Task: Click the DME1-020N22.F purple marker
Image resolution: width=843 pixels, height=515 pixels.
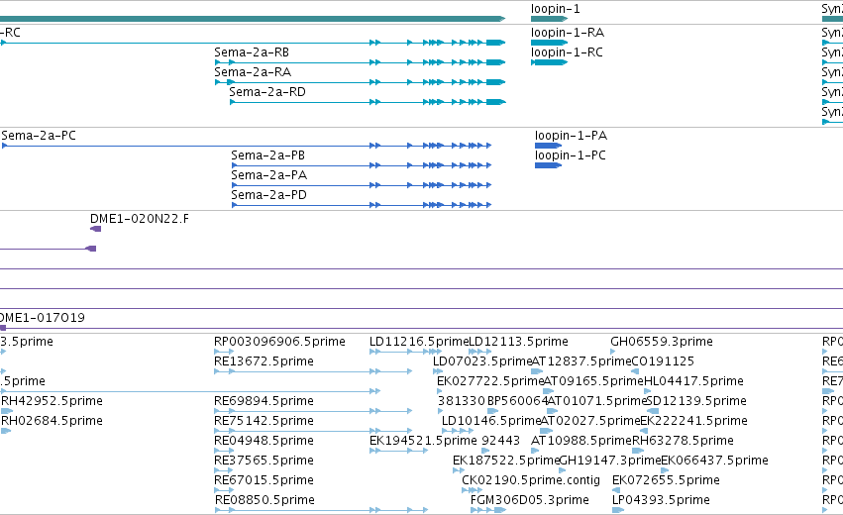Action: pos(96,229)
